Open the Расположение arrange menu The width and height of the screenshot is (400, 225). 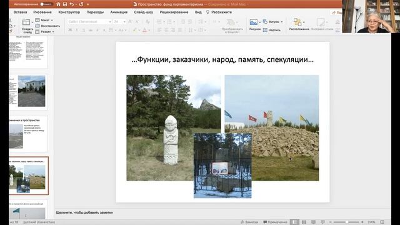pos(299,24)
